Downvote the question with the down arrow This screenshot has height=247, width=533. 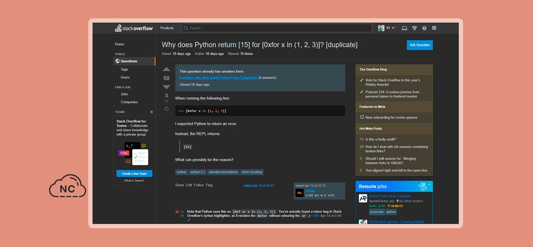pos(166,87)
